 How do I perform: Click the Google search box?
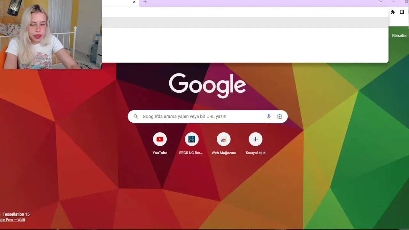208,116
